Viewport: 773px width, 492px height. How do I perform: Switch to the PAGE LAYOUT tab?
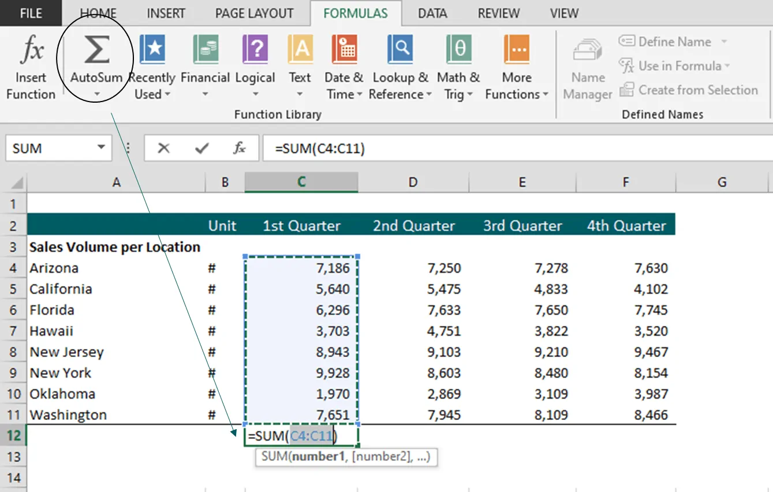pos(254,13)
